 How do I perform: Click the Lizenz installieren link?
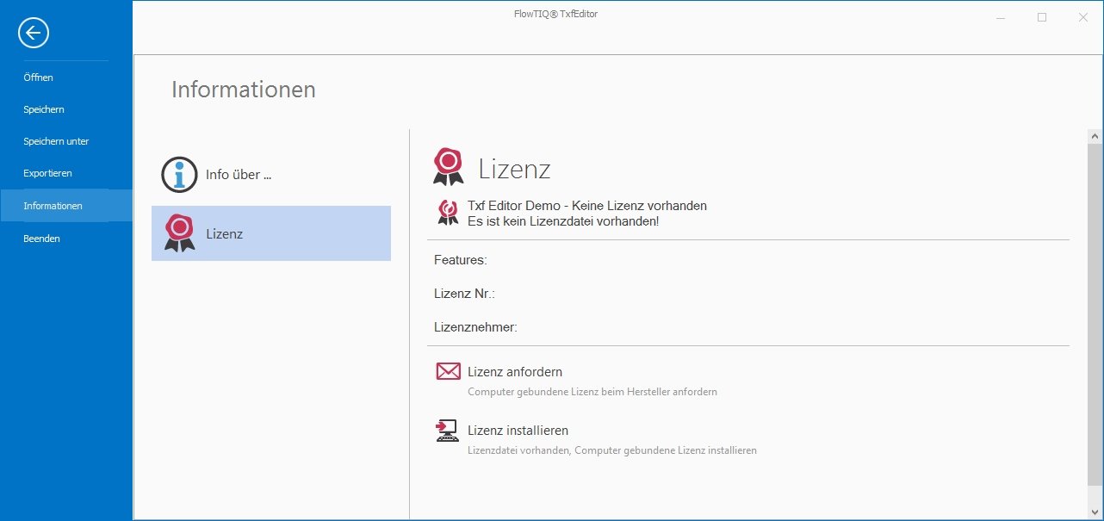click(x=518, y=431)
